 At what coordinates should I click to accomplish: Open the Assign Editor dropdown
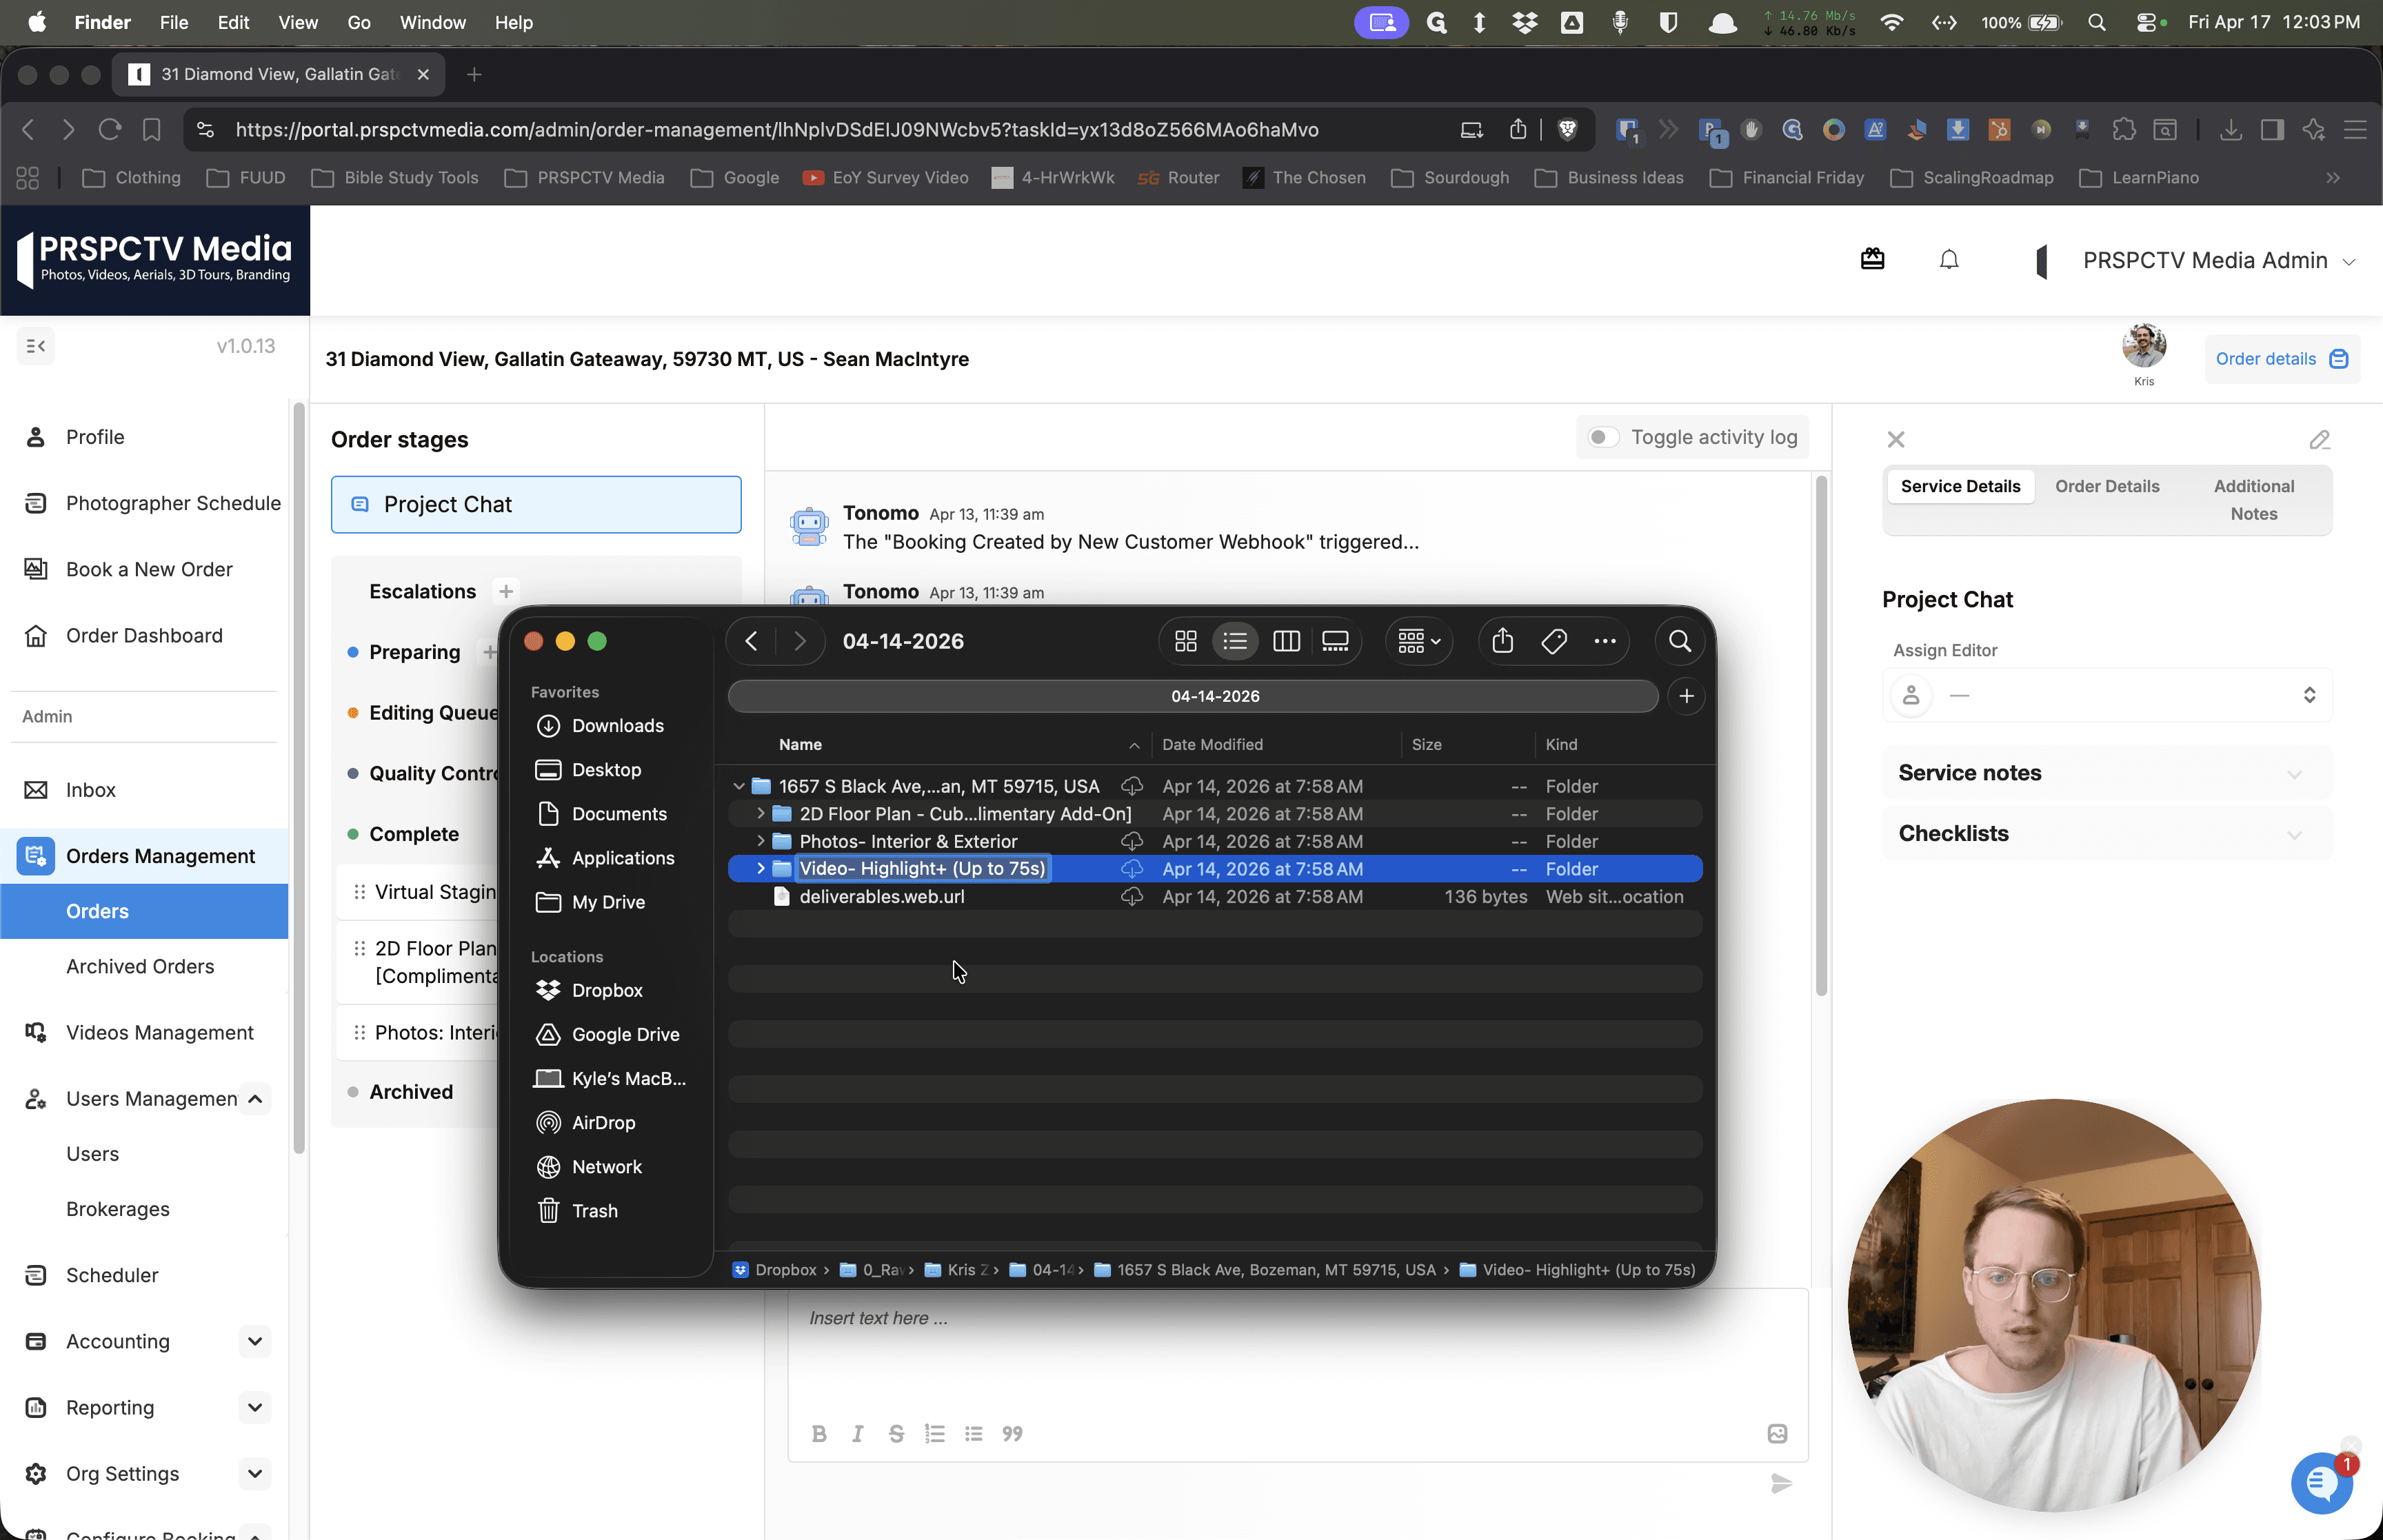click(x=2107, y=695)
